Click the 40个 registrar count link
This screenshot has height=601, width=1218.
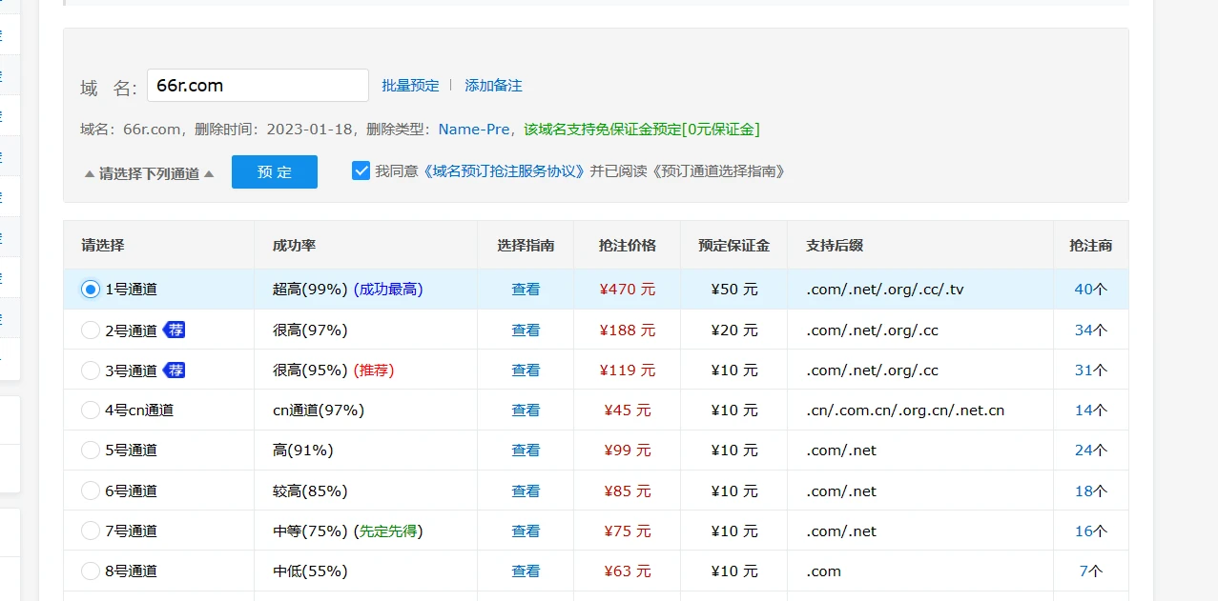[x=1090, y=290]
